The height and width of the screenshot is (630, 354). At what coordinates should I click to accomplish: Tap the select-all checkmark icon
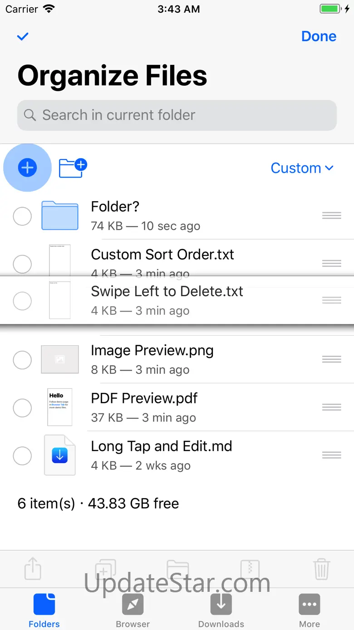(x=23, y=37)
